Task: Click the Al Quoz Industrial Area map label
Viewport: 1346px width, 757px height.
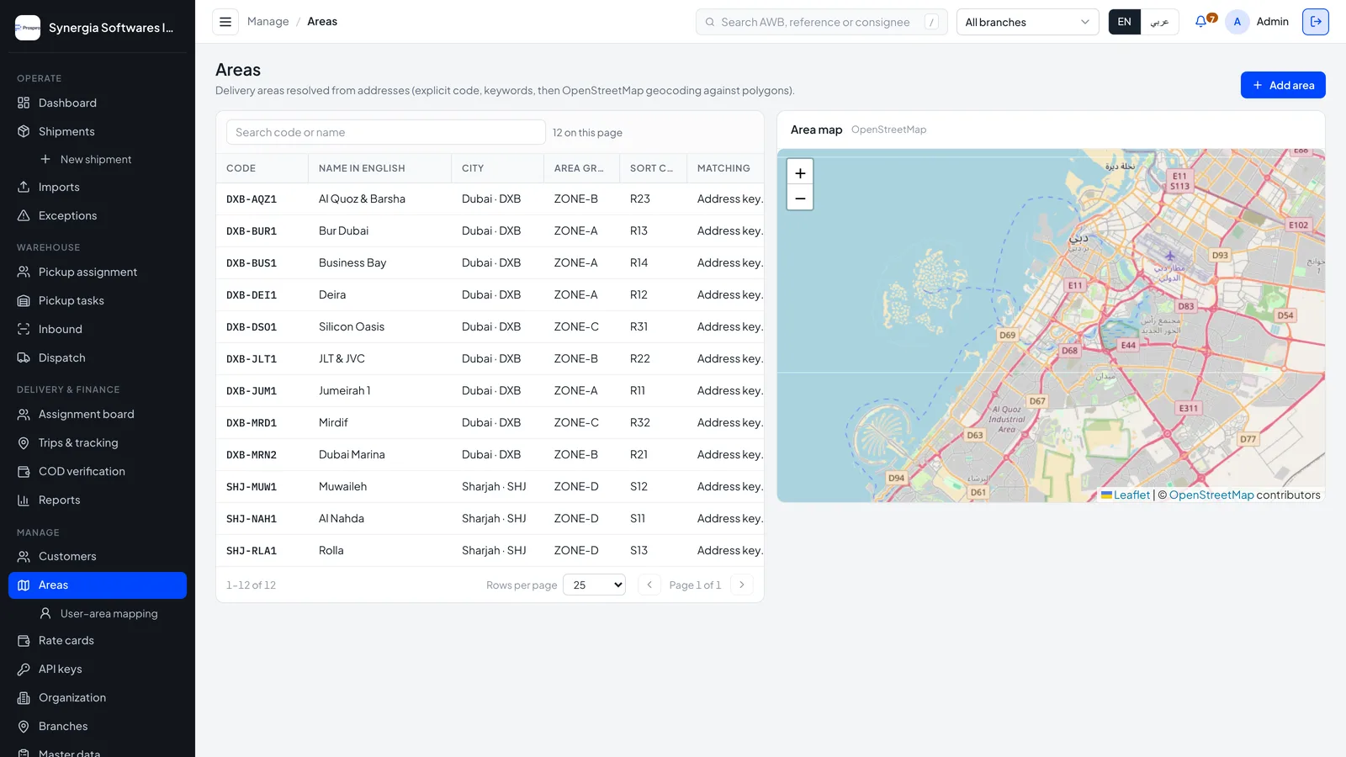Action: 1007,419
